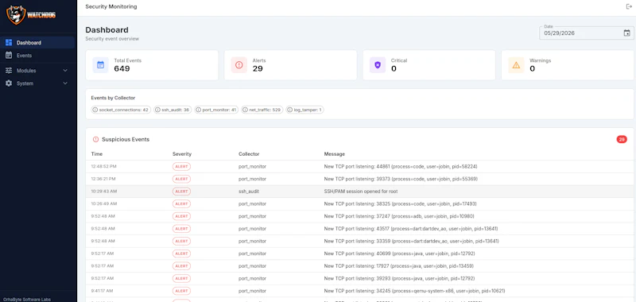Viewport: 636px width, 302px height.
Task: Click info icon on port_monitor chip
Action: 198,110
